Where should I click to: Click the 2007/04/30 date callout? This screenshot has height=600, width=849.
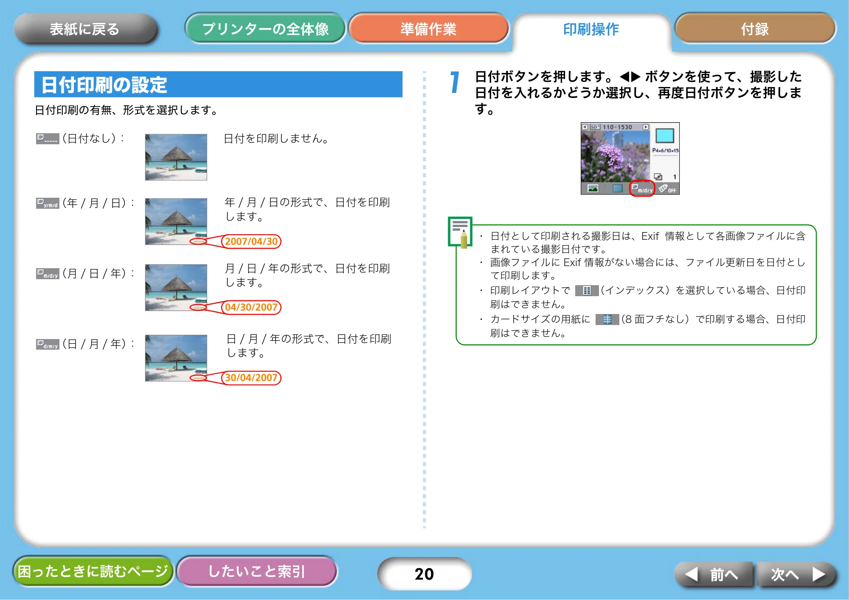point(251,241)
